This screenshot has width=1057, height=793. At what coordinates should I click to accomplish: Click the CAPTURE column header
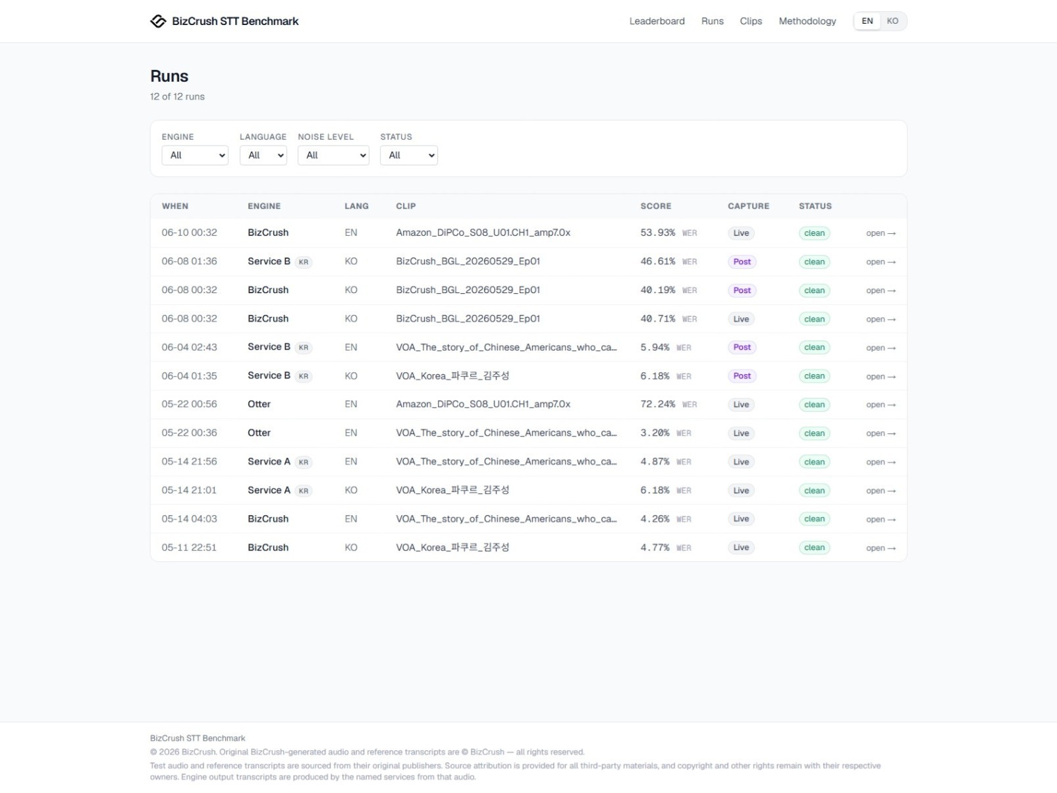tap(749, 206)
